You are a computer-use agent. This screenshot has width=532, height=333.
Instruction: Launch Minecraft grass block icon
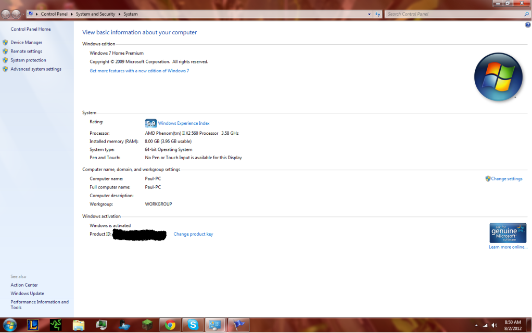[x=147, y=325]
